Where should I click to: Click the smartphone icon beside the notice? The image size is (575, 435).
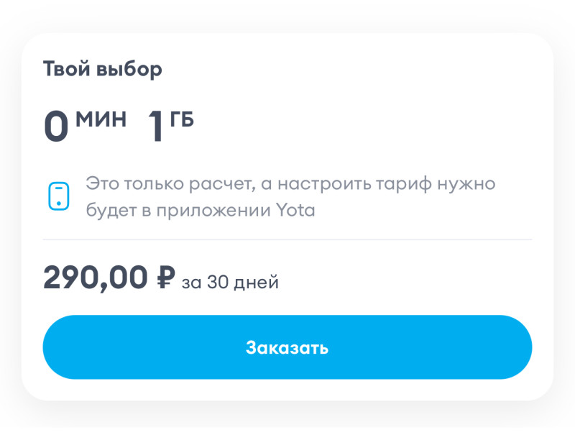58,196
